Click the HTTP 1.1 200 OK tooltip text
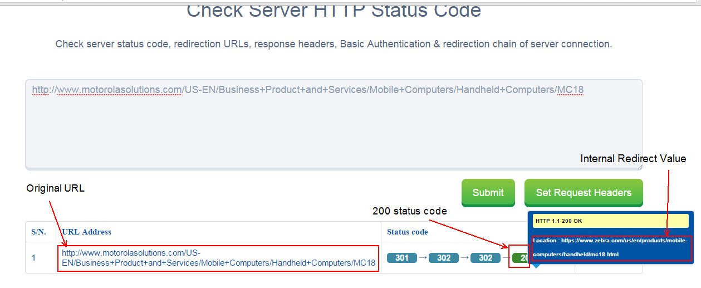This screenshot has width=701, height=288. click(558, 221)
